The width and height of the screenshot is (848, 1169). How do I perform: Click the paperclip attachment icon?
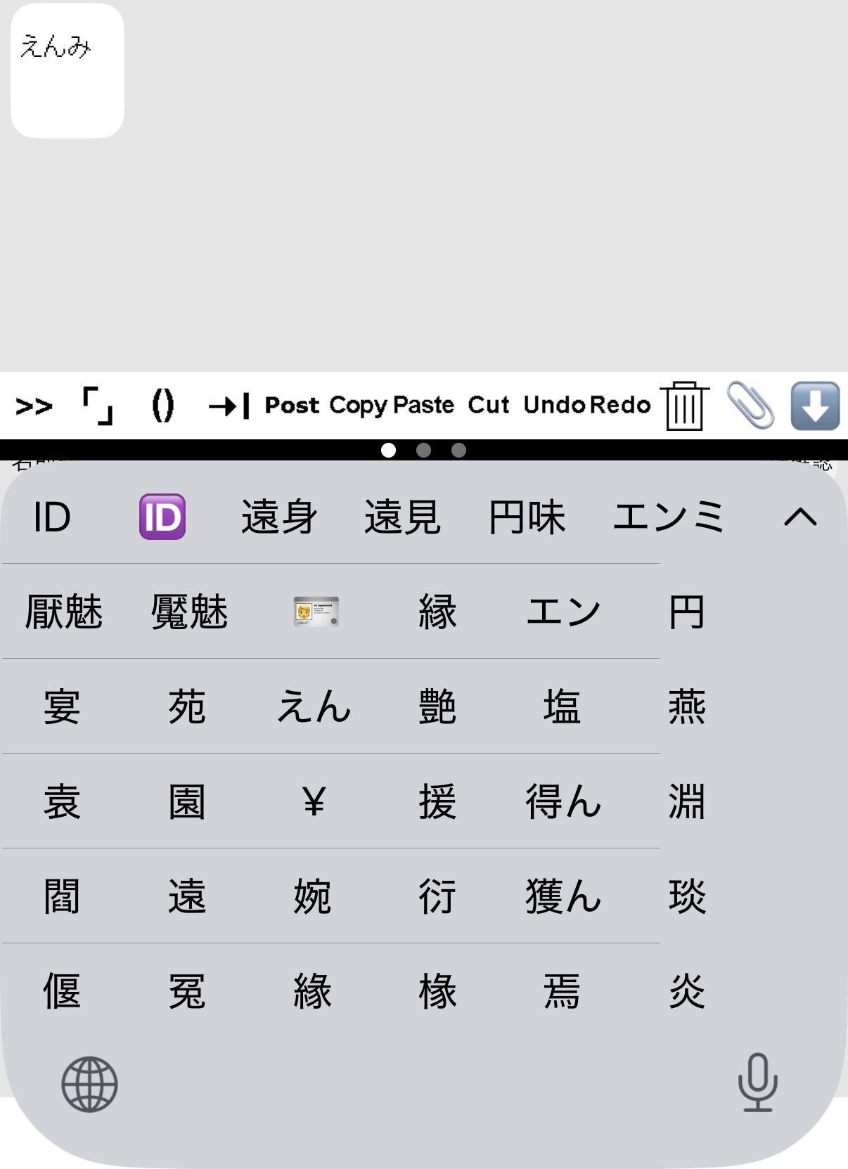coord(750,406)
